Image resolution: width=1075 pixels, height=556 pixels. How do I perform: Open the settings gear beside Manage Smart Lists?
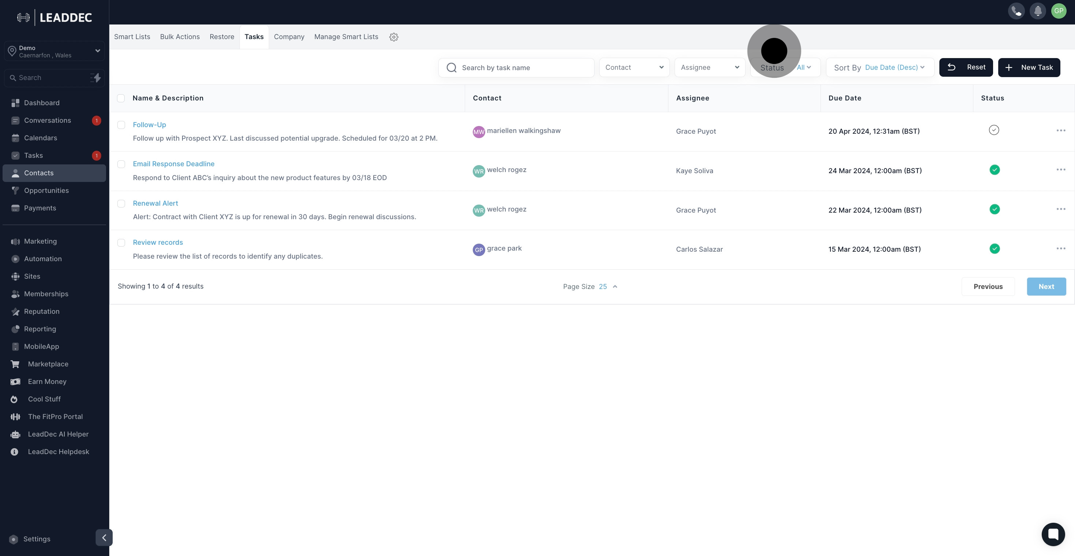[393, 37]
